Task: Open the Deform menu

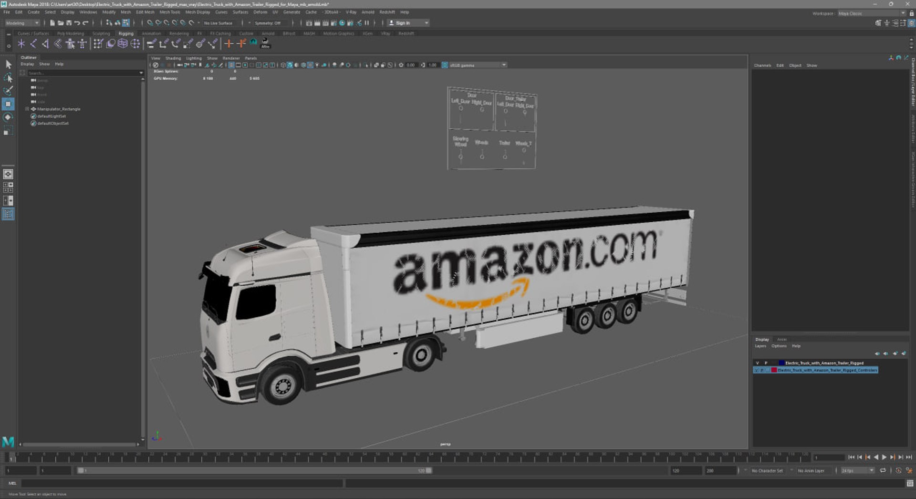Action: 260,12
